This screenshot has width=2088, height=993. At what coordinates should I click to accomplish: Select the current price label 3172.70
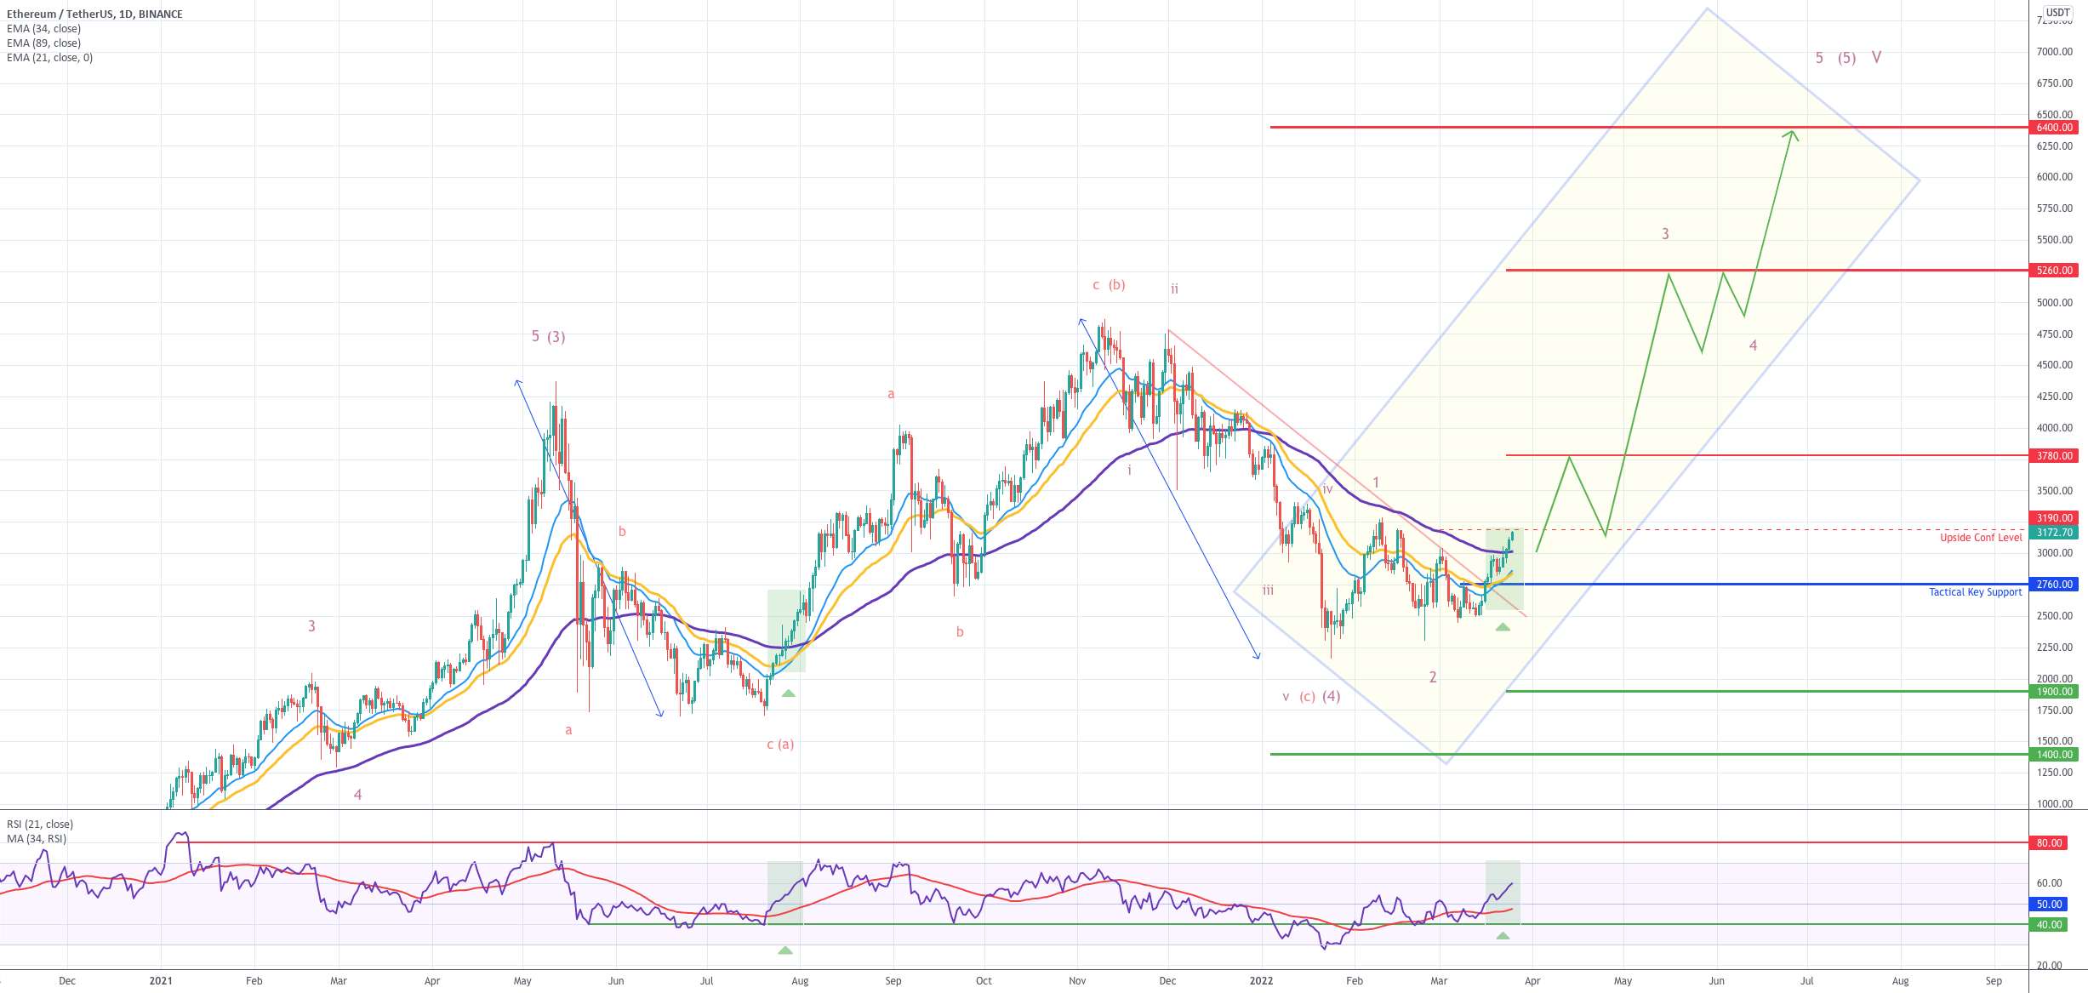click(x=2054, y=533)
